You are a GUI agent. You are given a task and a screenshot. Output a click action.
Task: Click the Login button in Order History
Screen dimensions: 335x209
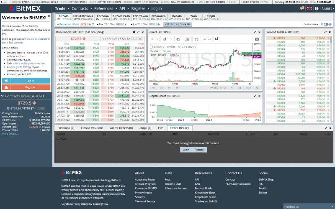pos(186,150)
